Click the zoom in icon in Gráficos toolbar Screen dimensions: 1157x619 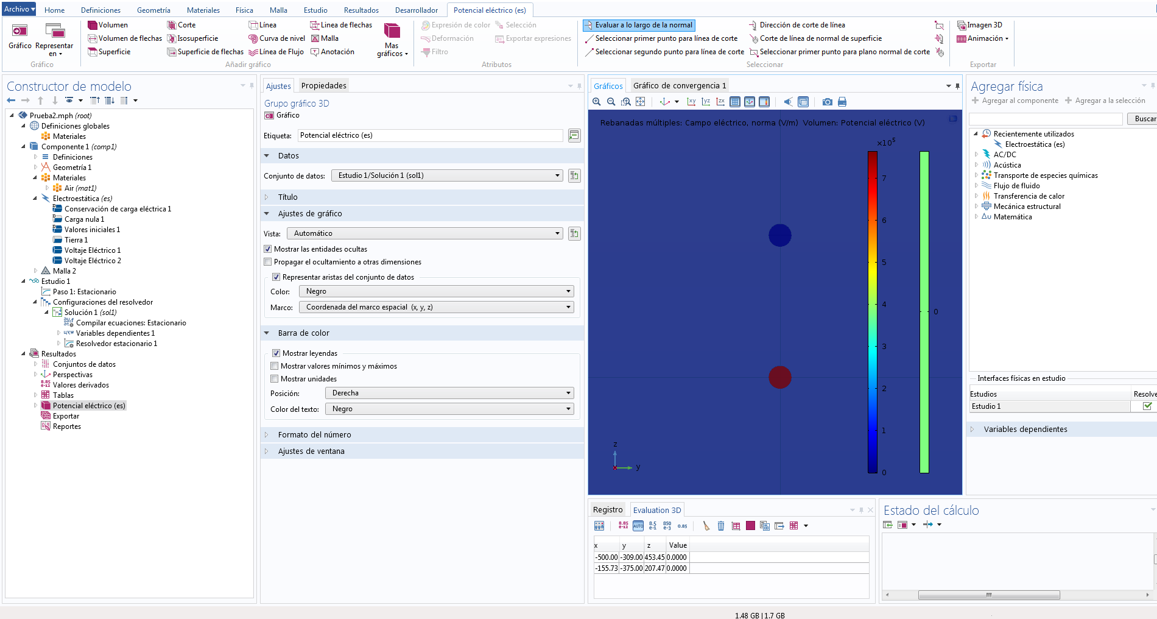click(597, 102)
